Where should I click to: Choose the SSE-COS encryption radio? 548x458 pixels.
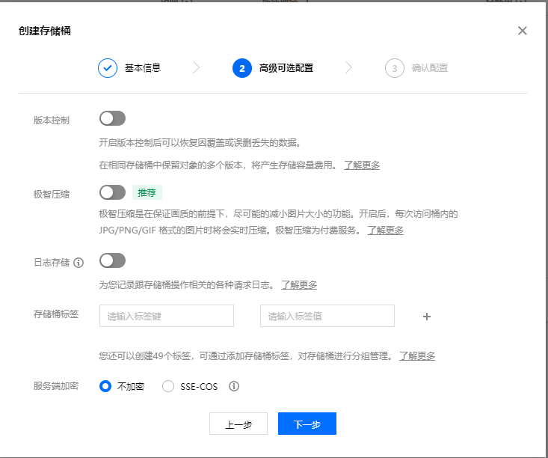(x=168, y=386)
